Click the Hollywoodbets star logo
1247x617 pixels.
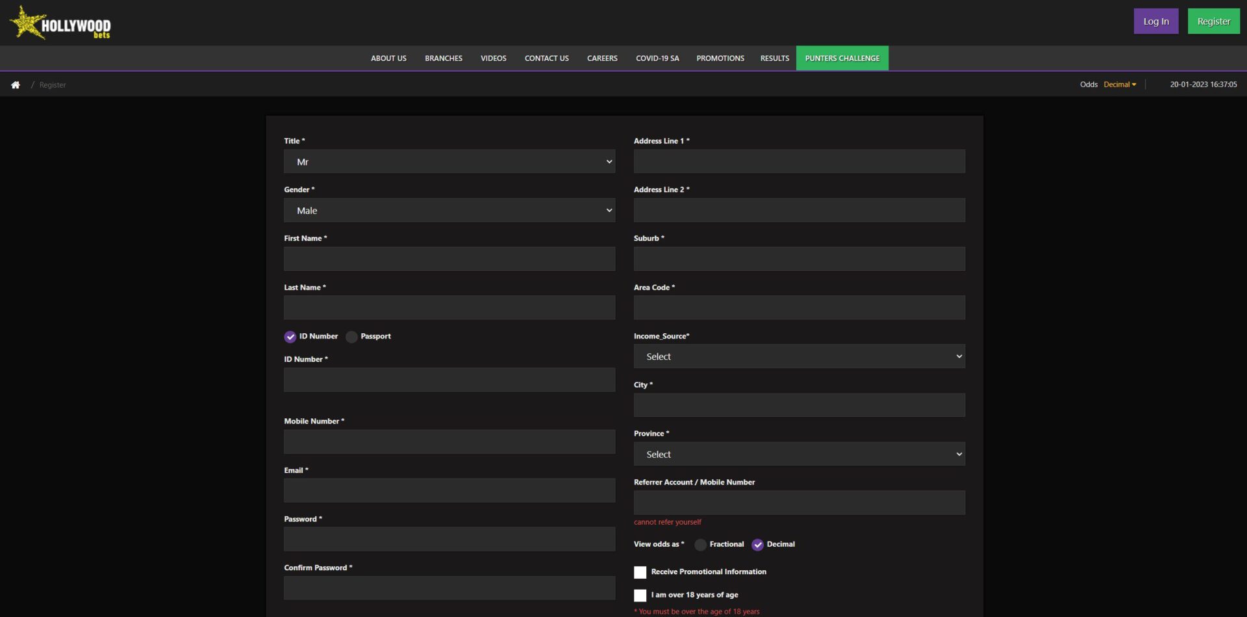tap(60, 23)
